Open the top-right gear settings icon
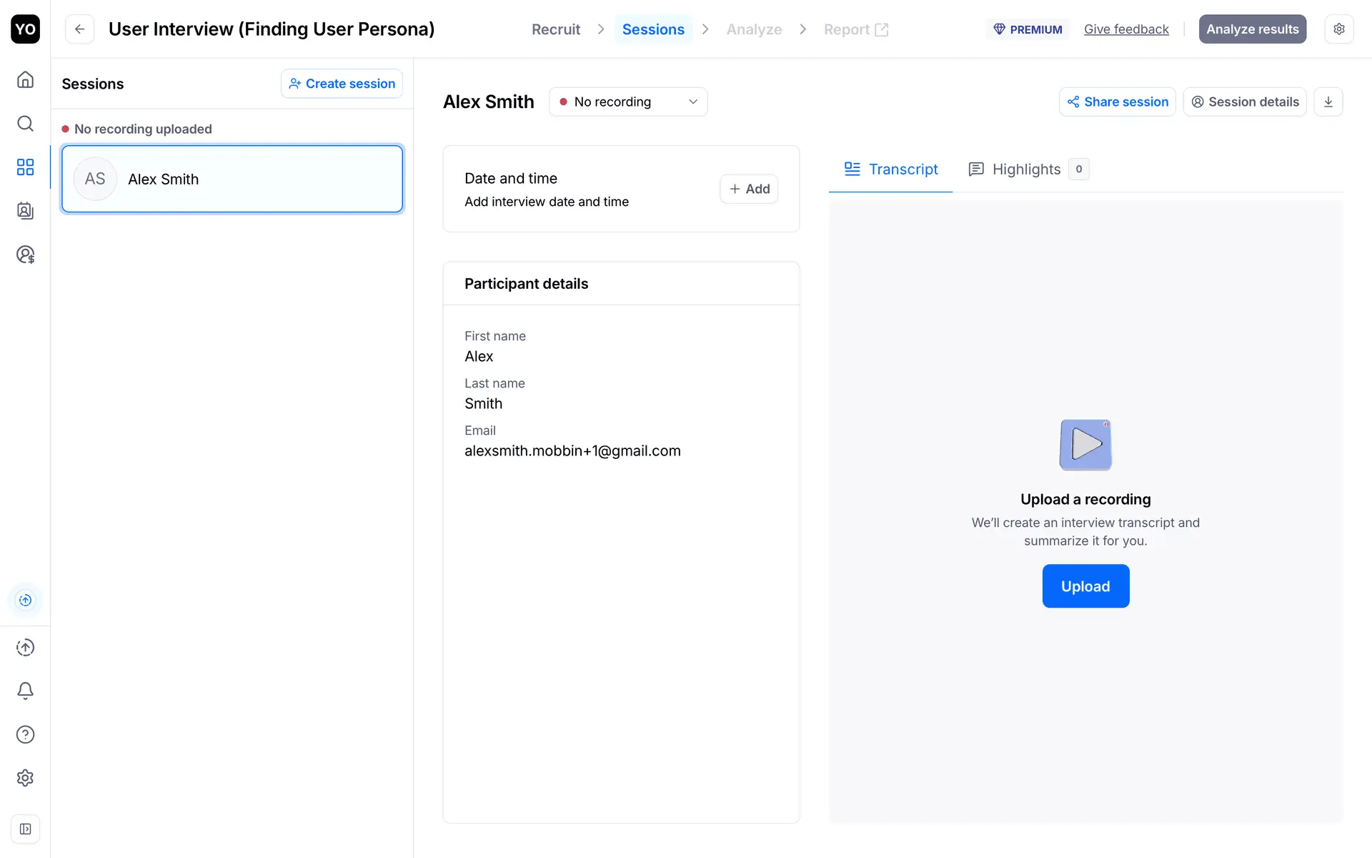The width and height of the screenshot is (1372, 858). 1338,29
